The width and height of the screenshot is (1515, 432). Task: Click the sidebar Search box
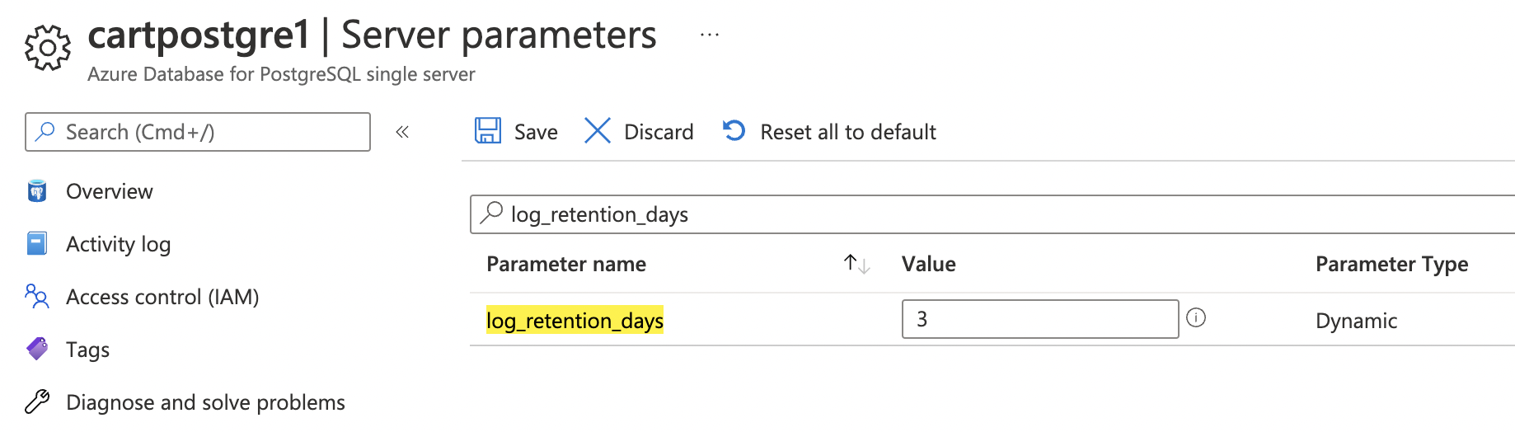click(x=198, y=132)
